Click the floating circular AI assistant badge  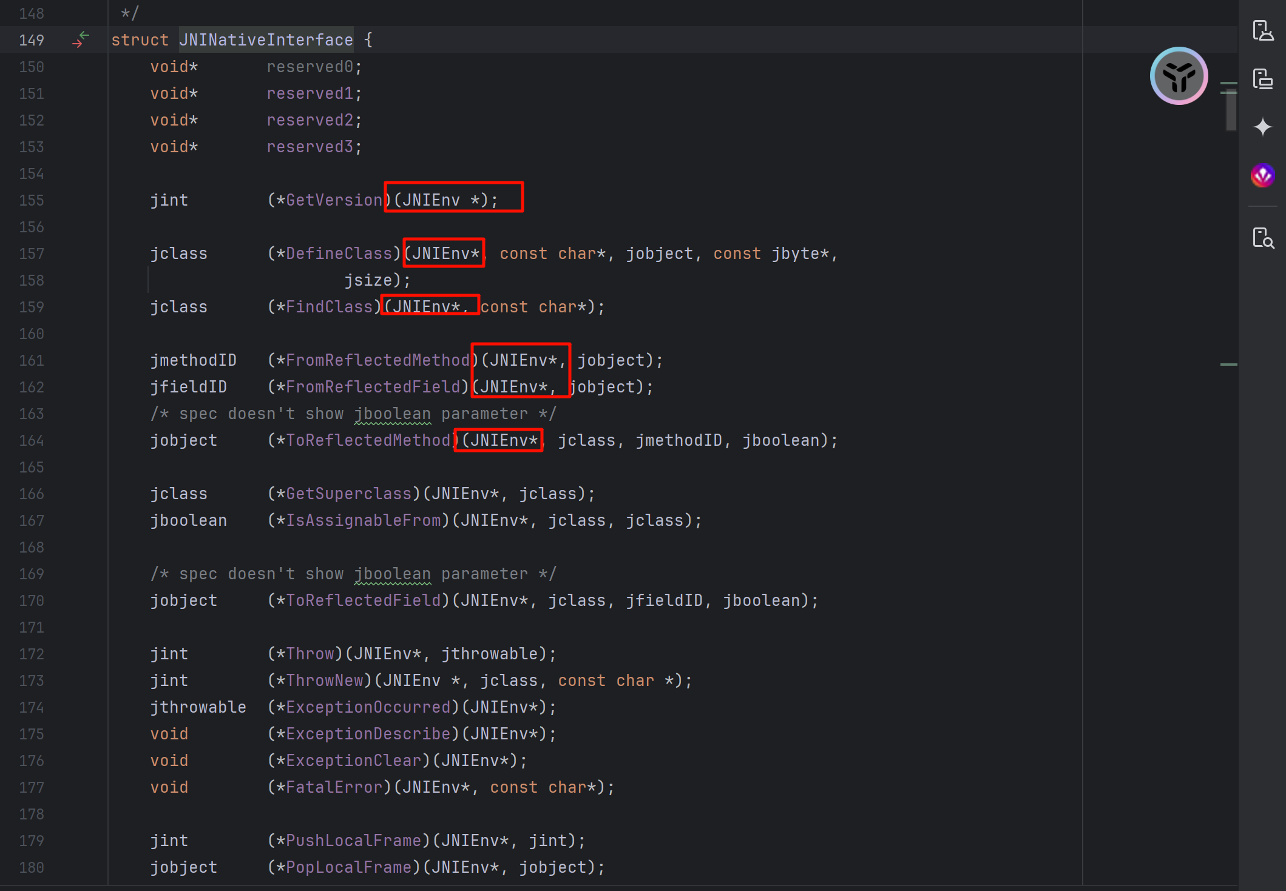1179,76
